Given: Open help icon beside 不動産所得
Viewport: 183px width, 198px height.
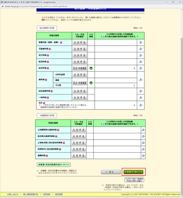Looking at the screenshot, I should (x=50, y=49).
